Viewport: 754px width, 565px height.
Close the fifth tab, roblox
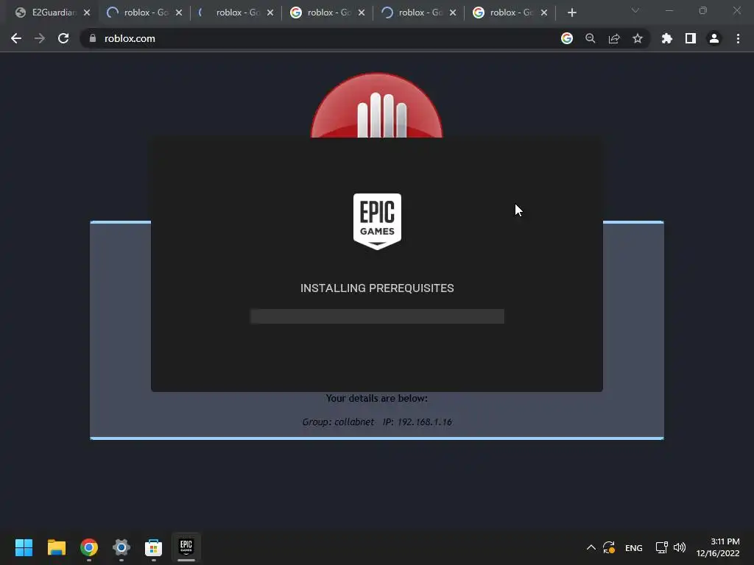(453, 13)
